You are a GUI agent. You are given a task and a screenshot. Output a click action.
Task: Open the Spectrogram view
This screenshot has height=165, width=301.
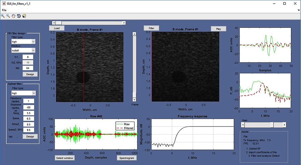(x=126, y=158)
